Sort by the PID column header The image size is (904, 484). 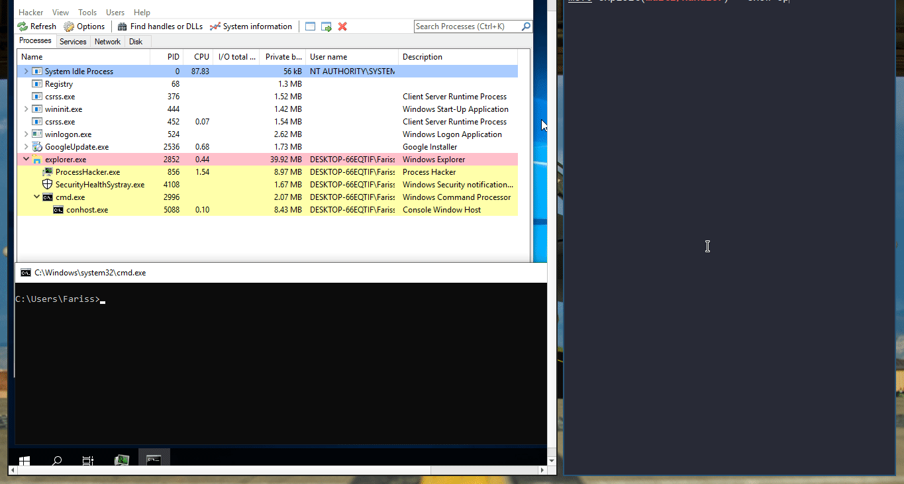[167, 57]
